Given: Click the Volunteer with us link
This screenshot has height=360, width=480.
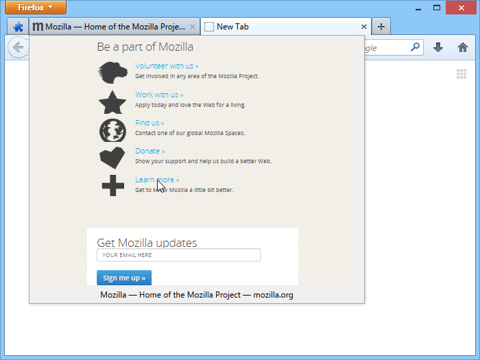Looking at the screenshot, I should click(167, 67).
